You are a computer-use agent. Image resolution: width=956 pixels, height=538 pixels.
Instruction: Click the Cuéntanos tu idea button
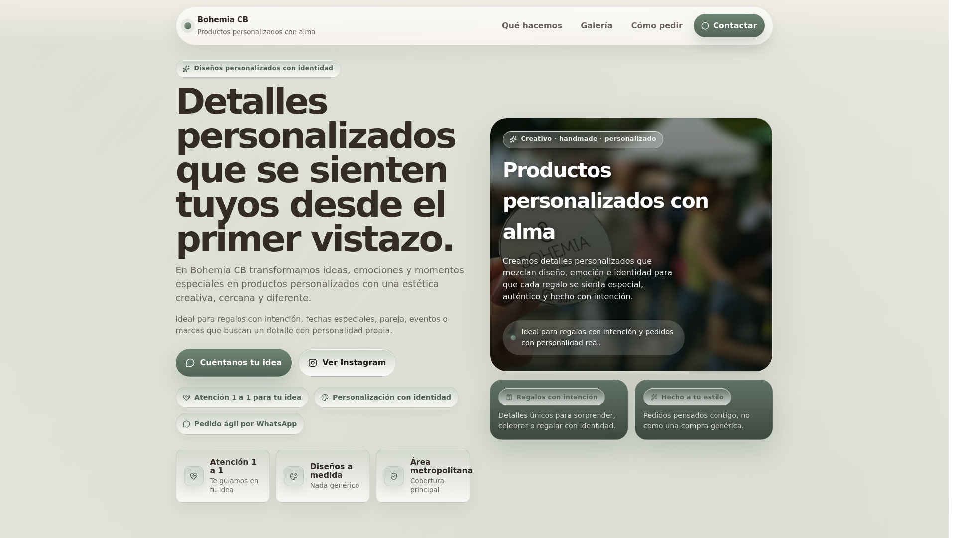234,363
